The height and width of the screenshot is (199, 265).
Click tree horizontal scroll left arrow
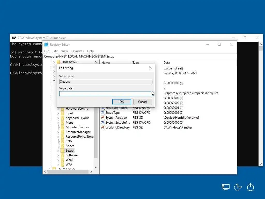tap(45, 172)
